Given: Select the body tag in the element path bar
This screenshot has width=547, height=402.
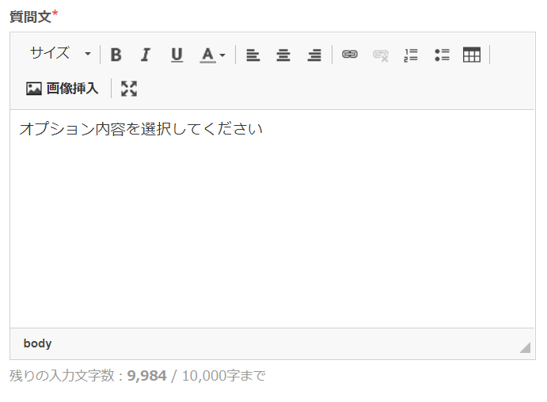Looking at the screenshot, I should 37,343.
